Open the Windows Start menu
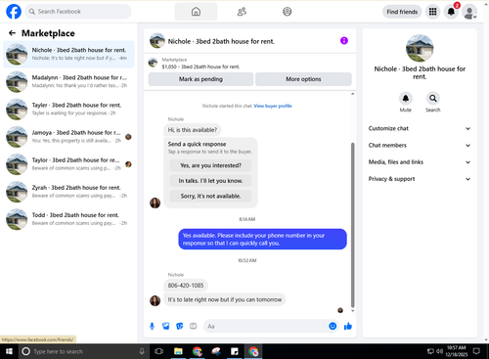 [x=9, y=351]
